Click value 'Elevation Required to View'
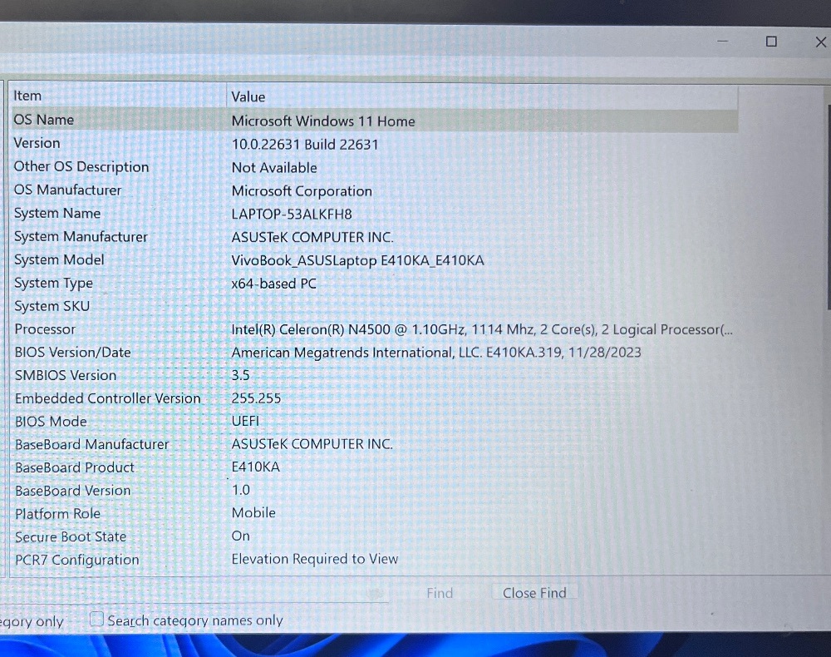 click(x=315, y=559)
